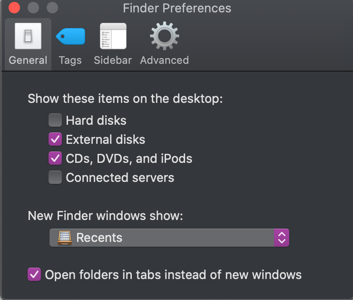The height and width of the screenshot is (300, 353).
Task: Click the External disks label text
Action: click(106, 140)
